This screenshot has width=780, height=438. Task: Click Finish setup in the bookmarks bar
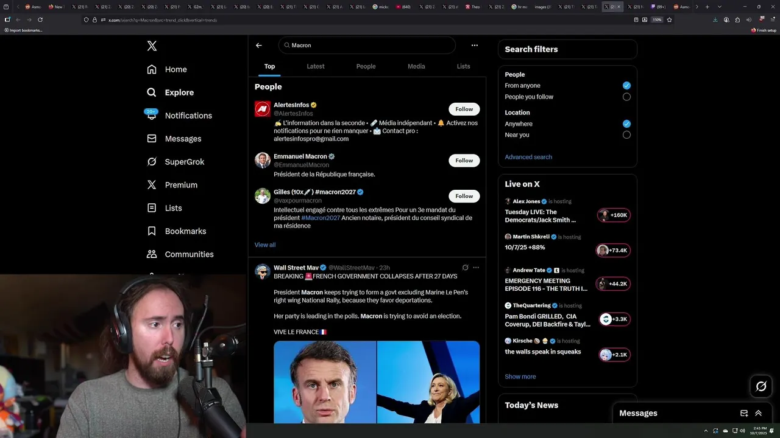pyautogui.click(x=764, y=30)
